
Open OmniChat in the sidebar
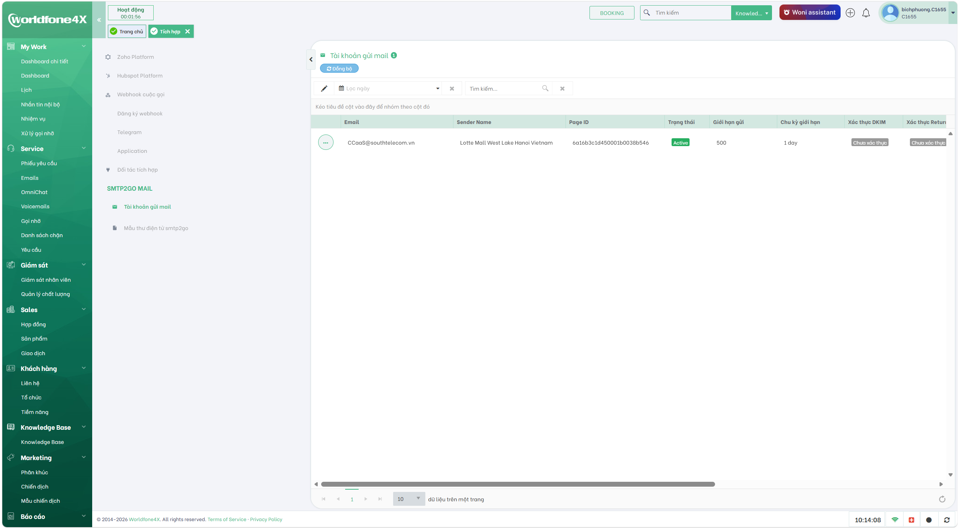34,193
